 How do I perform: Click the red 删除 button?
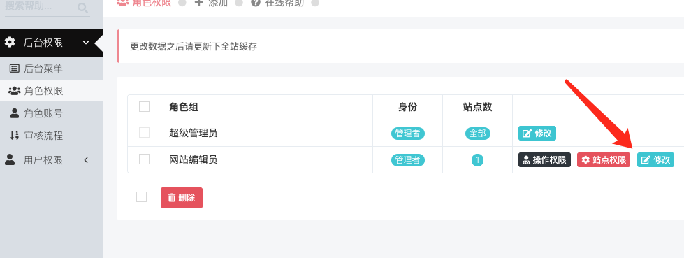point(182,198)
